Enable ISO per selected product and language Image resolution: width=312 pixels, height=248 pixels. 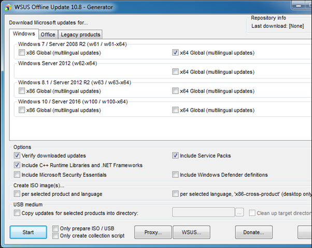pos(17,194)
